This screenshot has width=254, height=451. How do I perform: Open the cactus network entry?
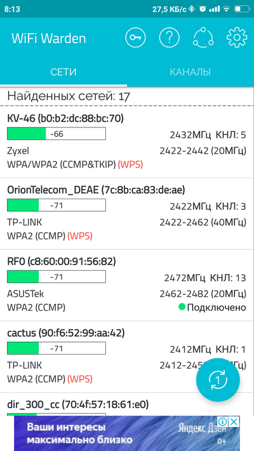pyautogui.click(x=127, y=356)
